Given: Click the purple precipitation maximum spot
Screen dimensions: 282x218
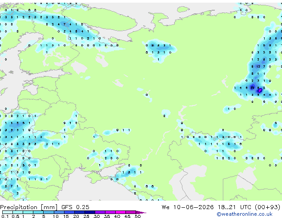Looking at the screenshot, I should pos(260,90).
